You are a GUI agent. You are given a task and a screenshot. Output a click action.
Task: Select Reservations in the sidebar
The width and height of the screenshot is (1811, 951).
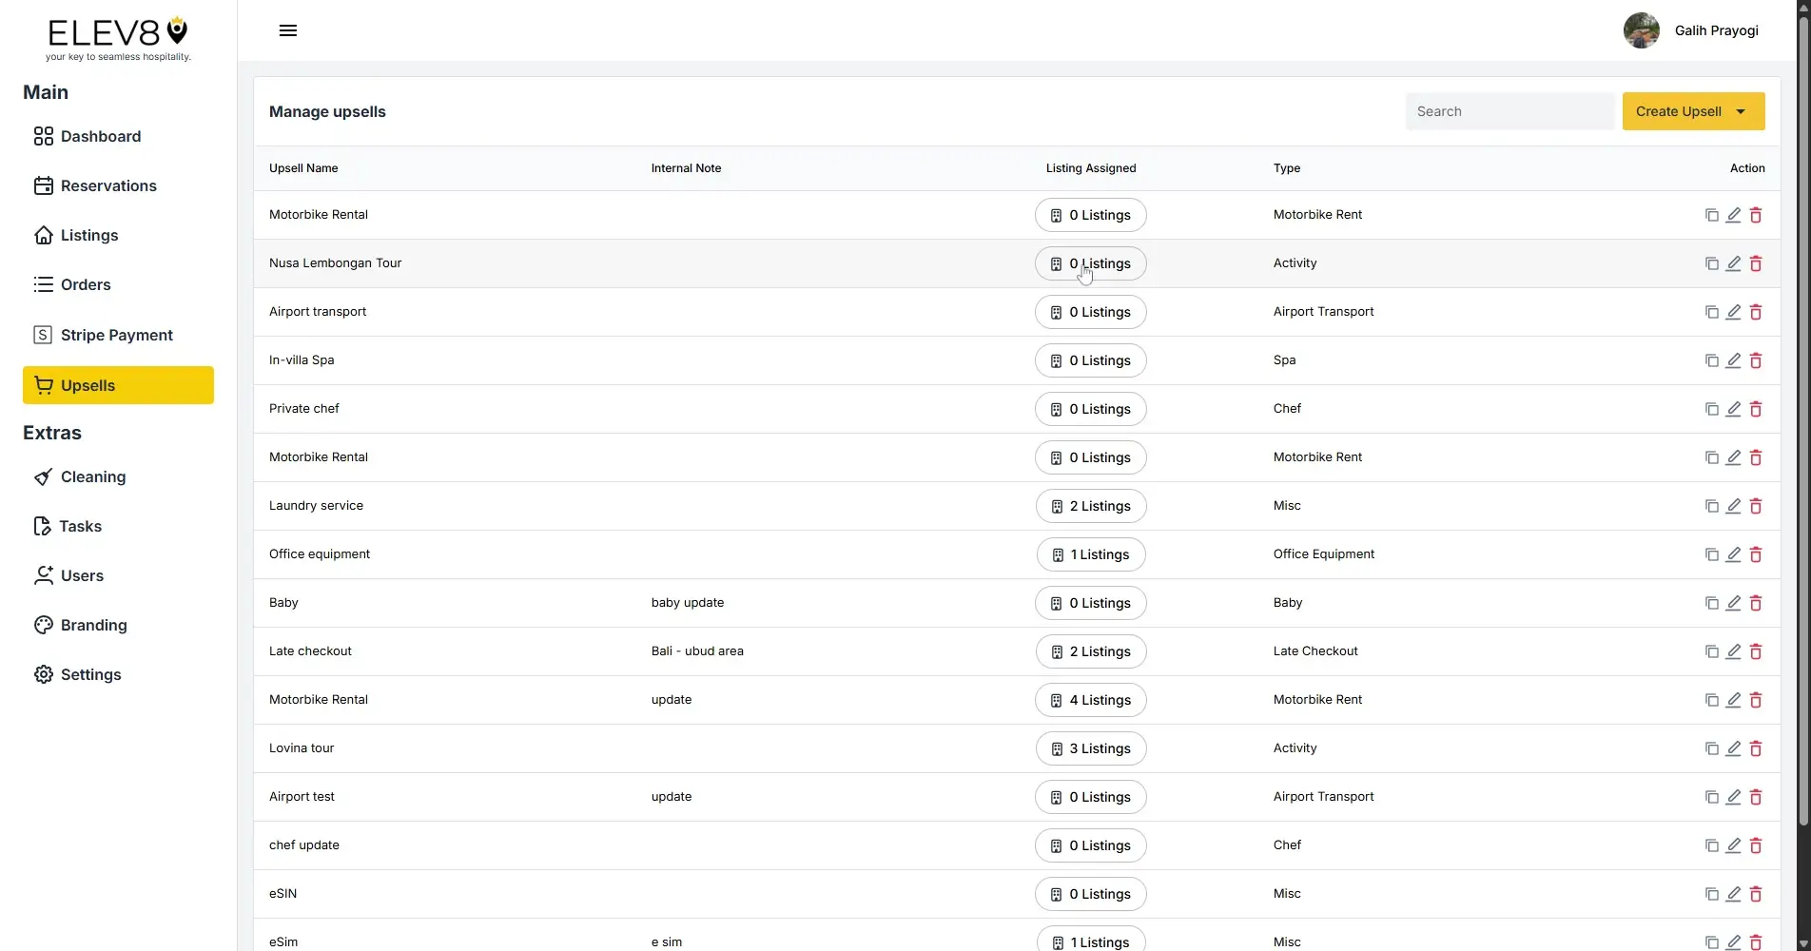[108, 185]
